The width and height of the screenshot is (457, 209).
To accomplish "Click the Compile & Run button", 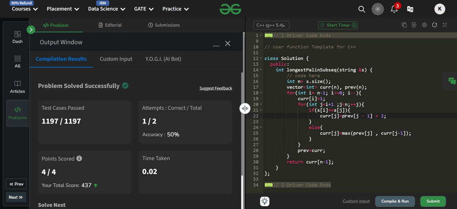I will coord(395,201).
